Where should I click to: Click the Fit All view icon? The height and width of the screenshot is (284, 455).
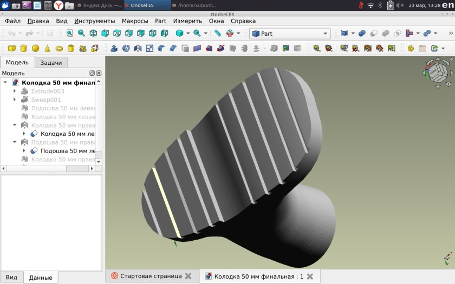(70, 34)
